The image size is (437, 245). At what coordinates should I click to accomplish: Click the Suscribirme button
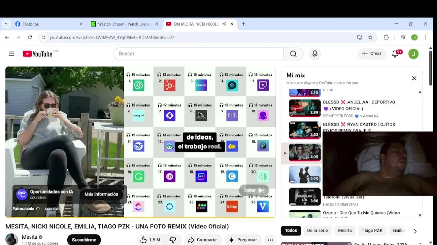click(84, 240)
